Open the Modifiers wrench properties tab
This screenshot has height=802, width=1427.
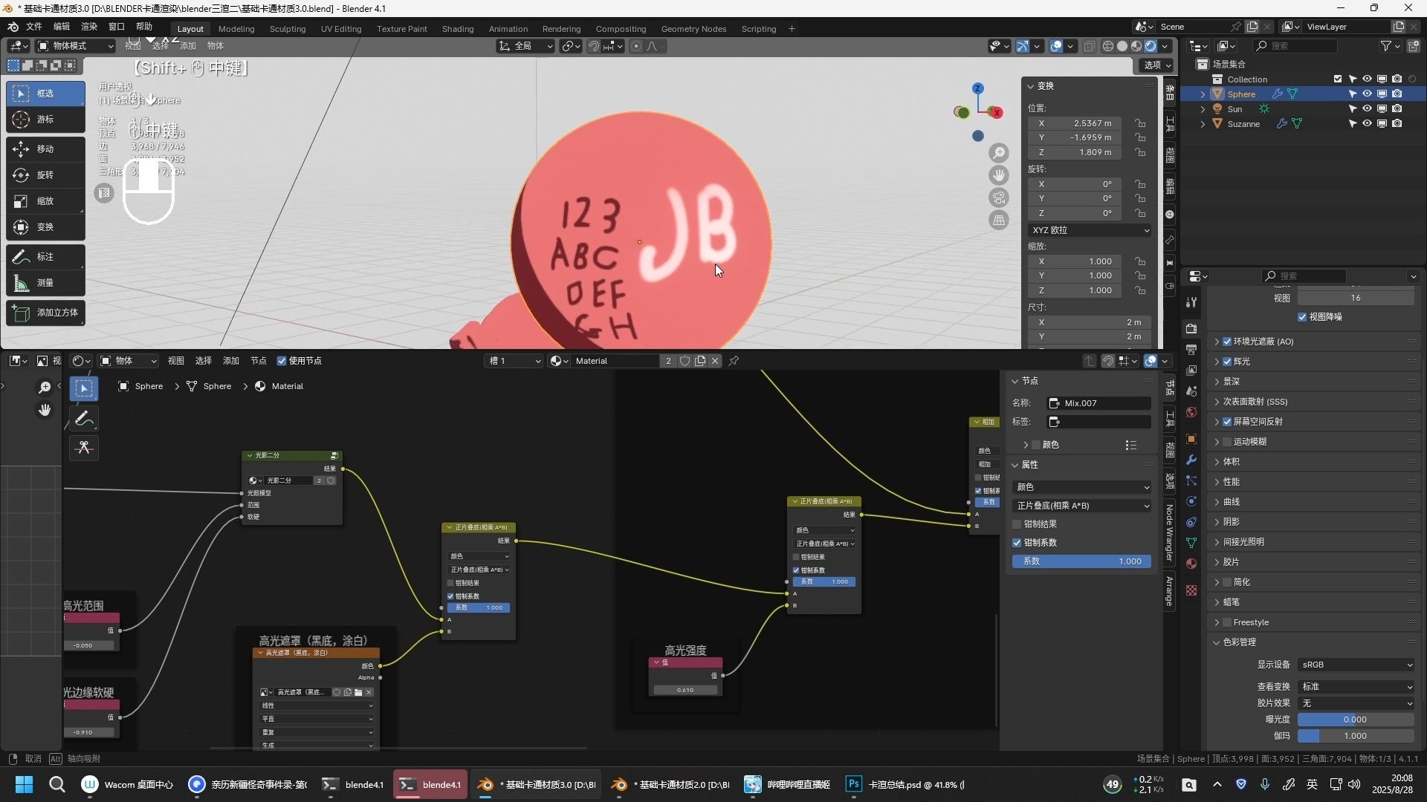[x=1191, y=460]
